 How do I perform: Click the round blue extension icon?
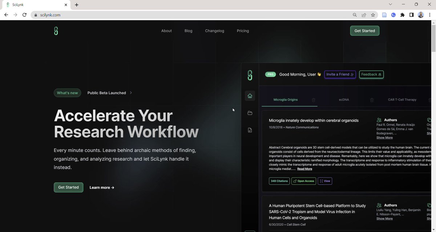click(393, 15)
